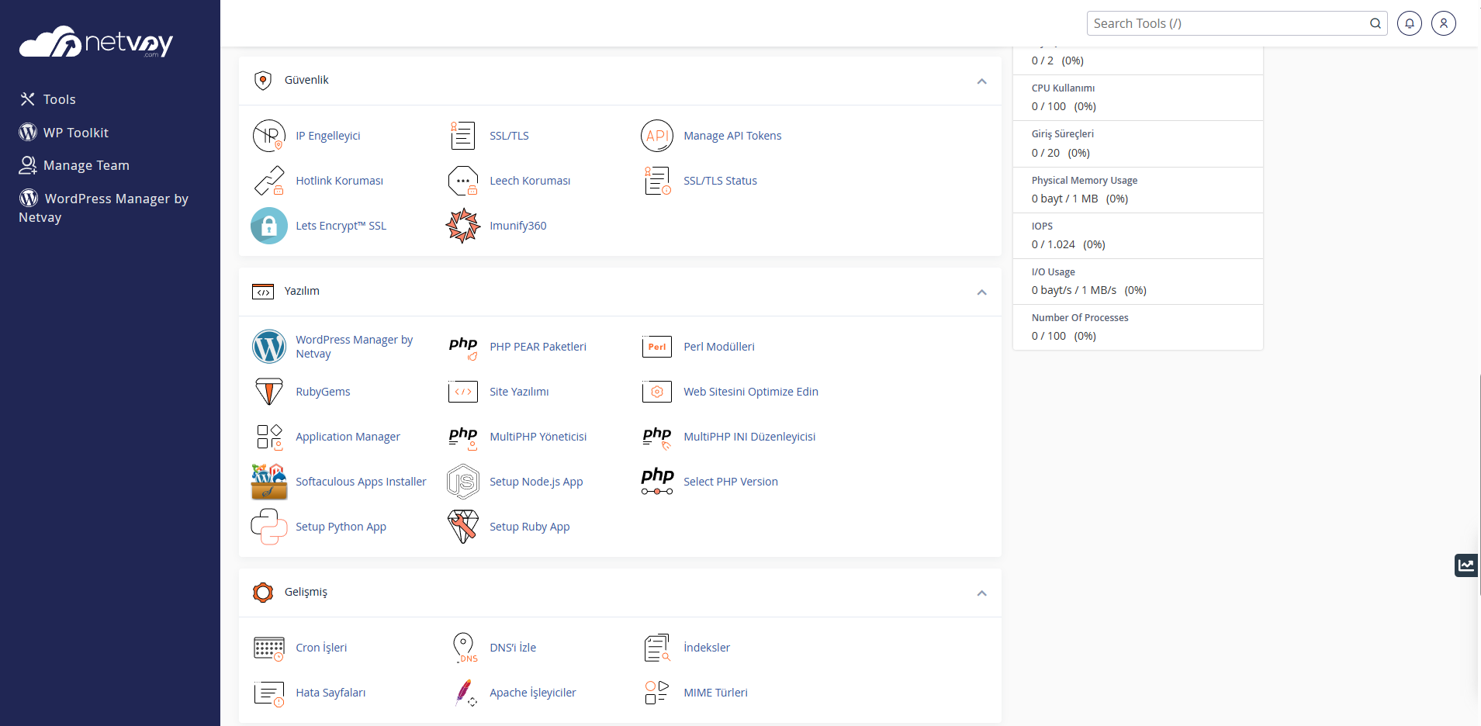This screenshot has width=1481, height=726.
Task: Collapse the Güvenlik section
Action: (x=981, y=81)
